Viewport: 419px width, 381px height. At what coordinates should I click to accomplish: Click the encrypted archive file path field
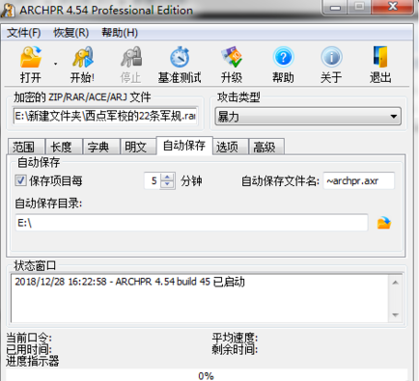(105, 116)
